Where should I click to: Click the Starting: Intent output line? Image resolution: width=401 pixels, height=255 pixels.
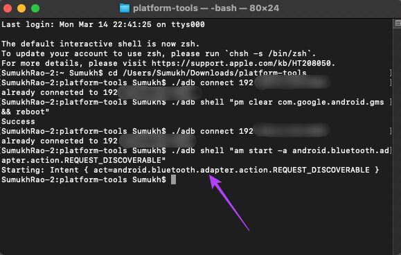tap(190, 170)
